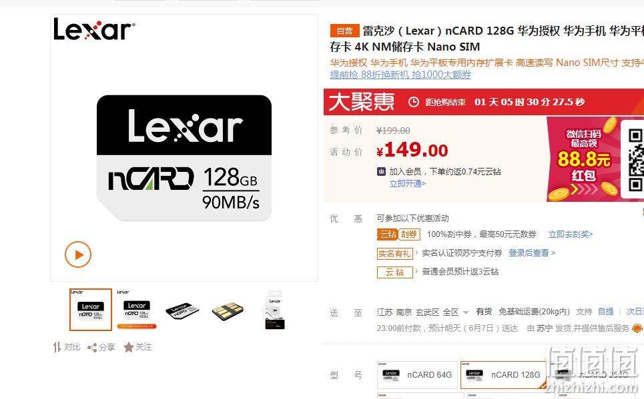Click the Lexar brand logo

pos(94,29)
